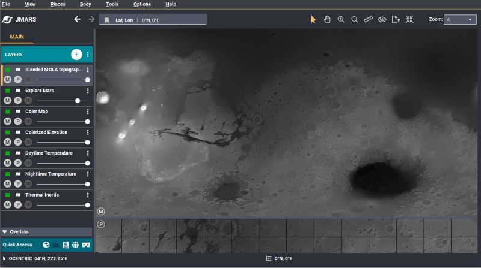Screen dimensions: 481x268
Task: Open Daytime Temperature layer options menu
Action: pyautogui.click(x=88, y=153)
